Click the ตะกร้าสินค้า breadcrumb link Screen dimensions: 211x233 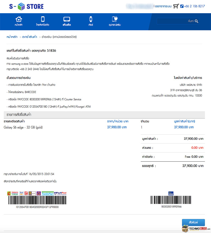coord(30,37)
